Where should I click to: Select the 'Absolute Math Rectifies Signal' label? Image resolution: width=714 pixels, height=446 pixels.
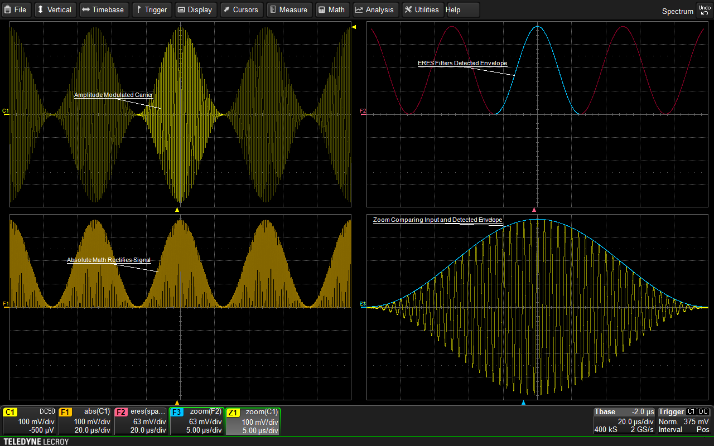pyautogui.click(x=109, y=260)
